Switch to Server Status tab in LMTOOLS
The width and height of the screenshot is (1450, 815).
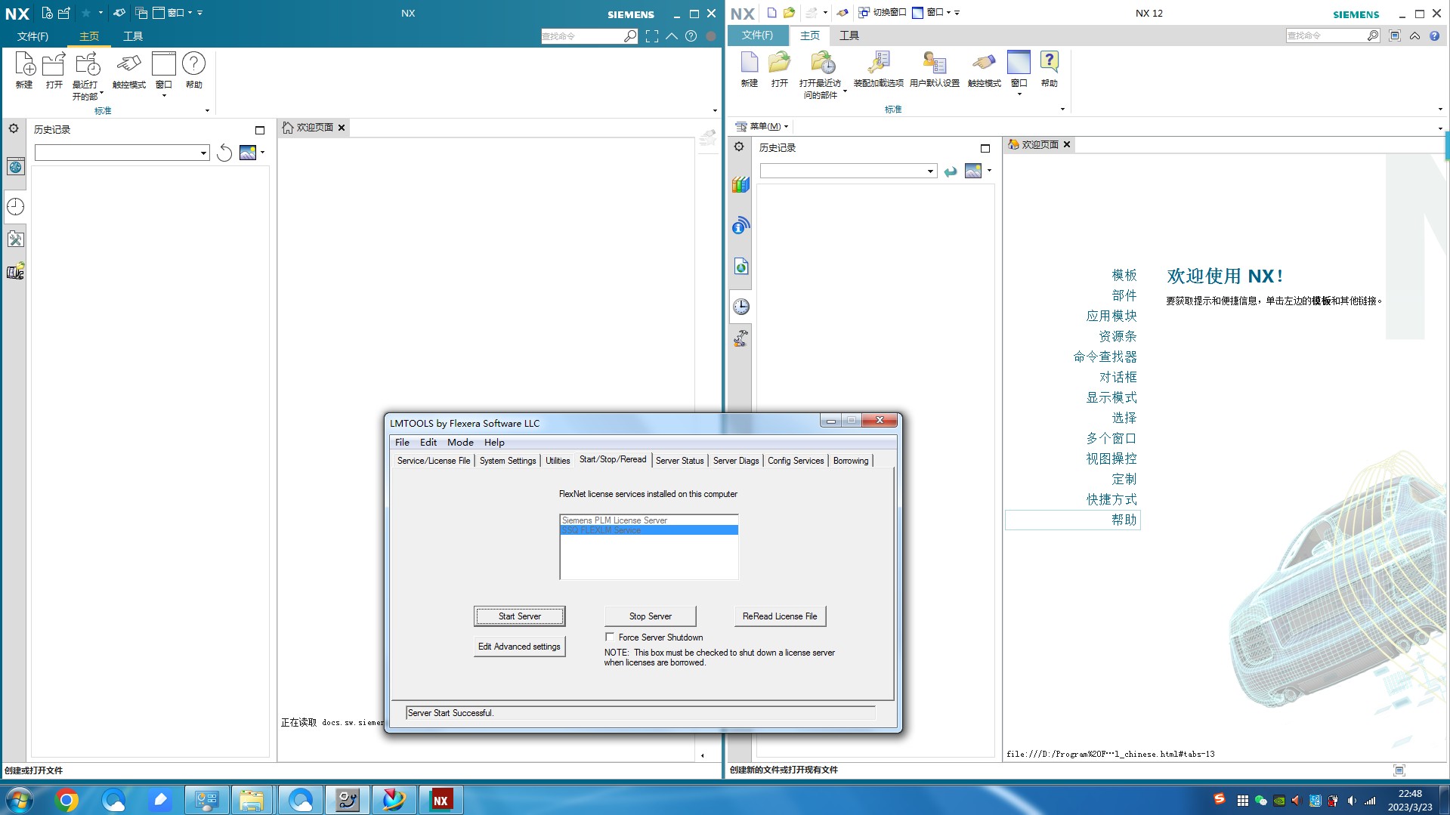pos(679,460)
